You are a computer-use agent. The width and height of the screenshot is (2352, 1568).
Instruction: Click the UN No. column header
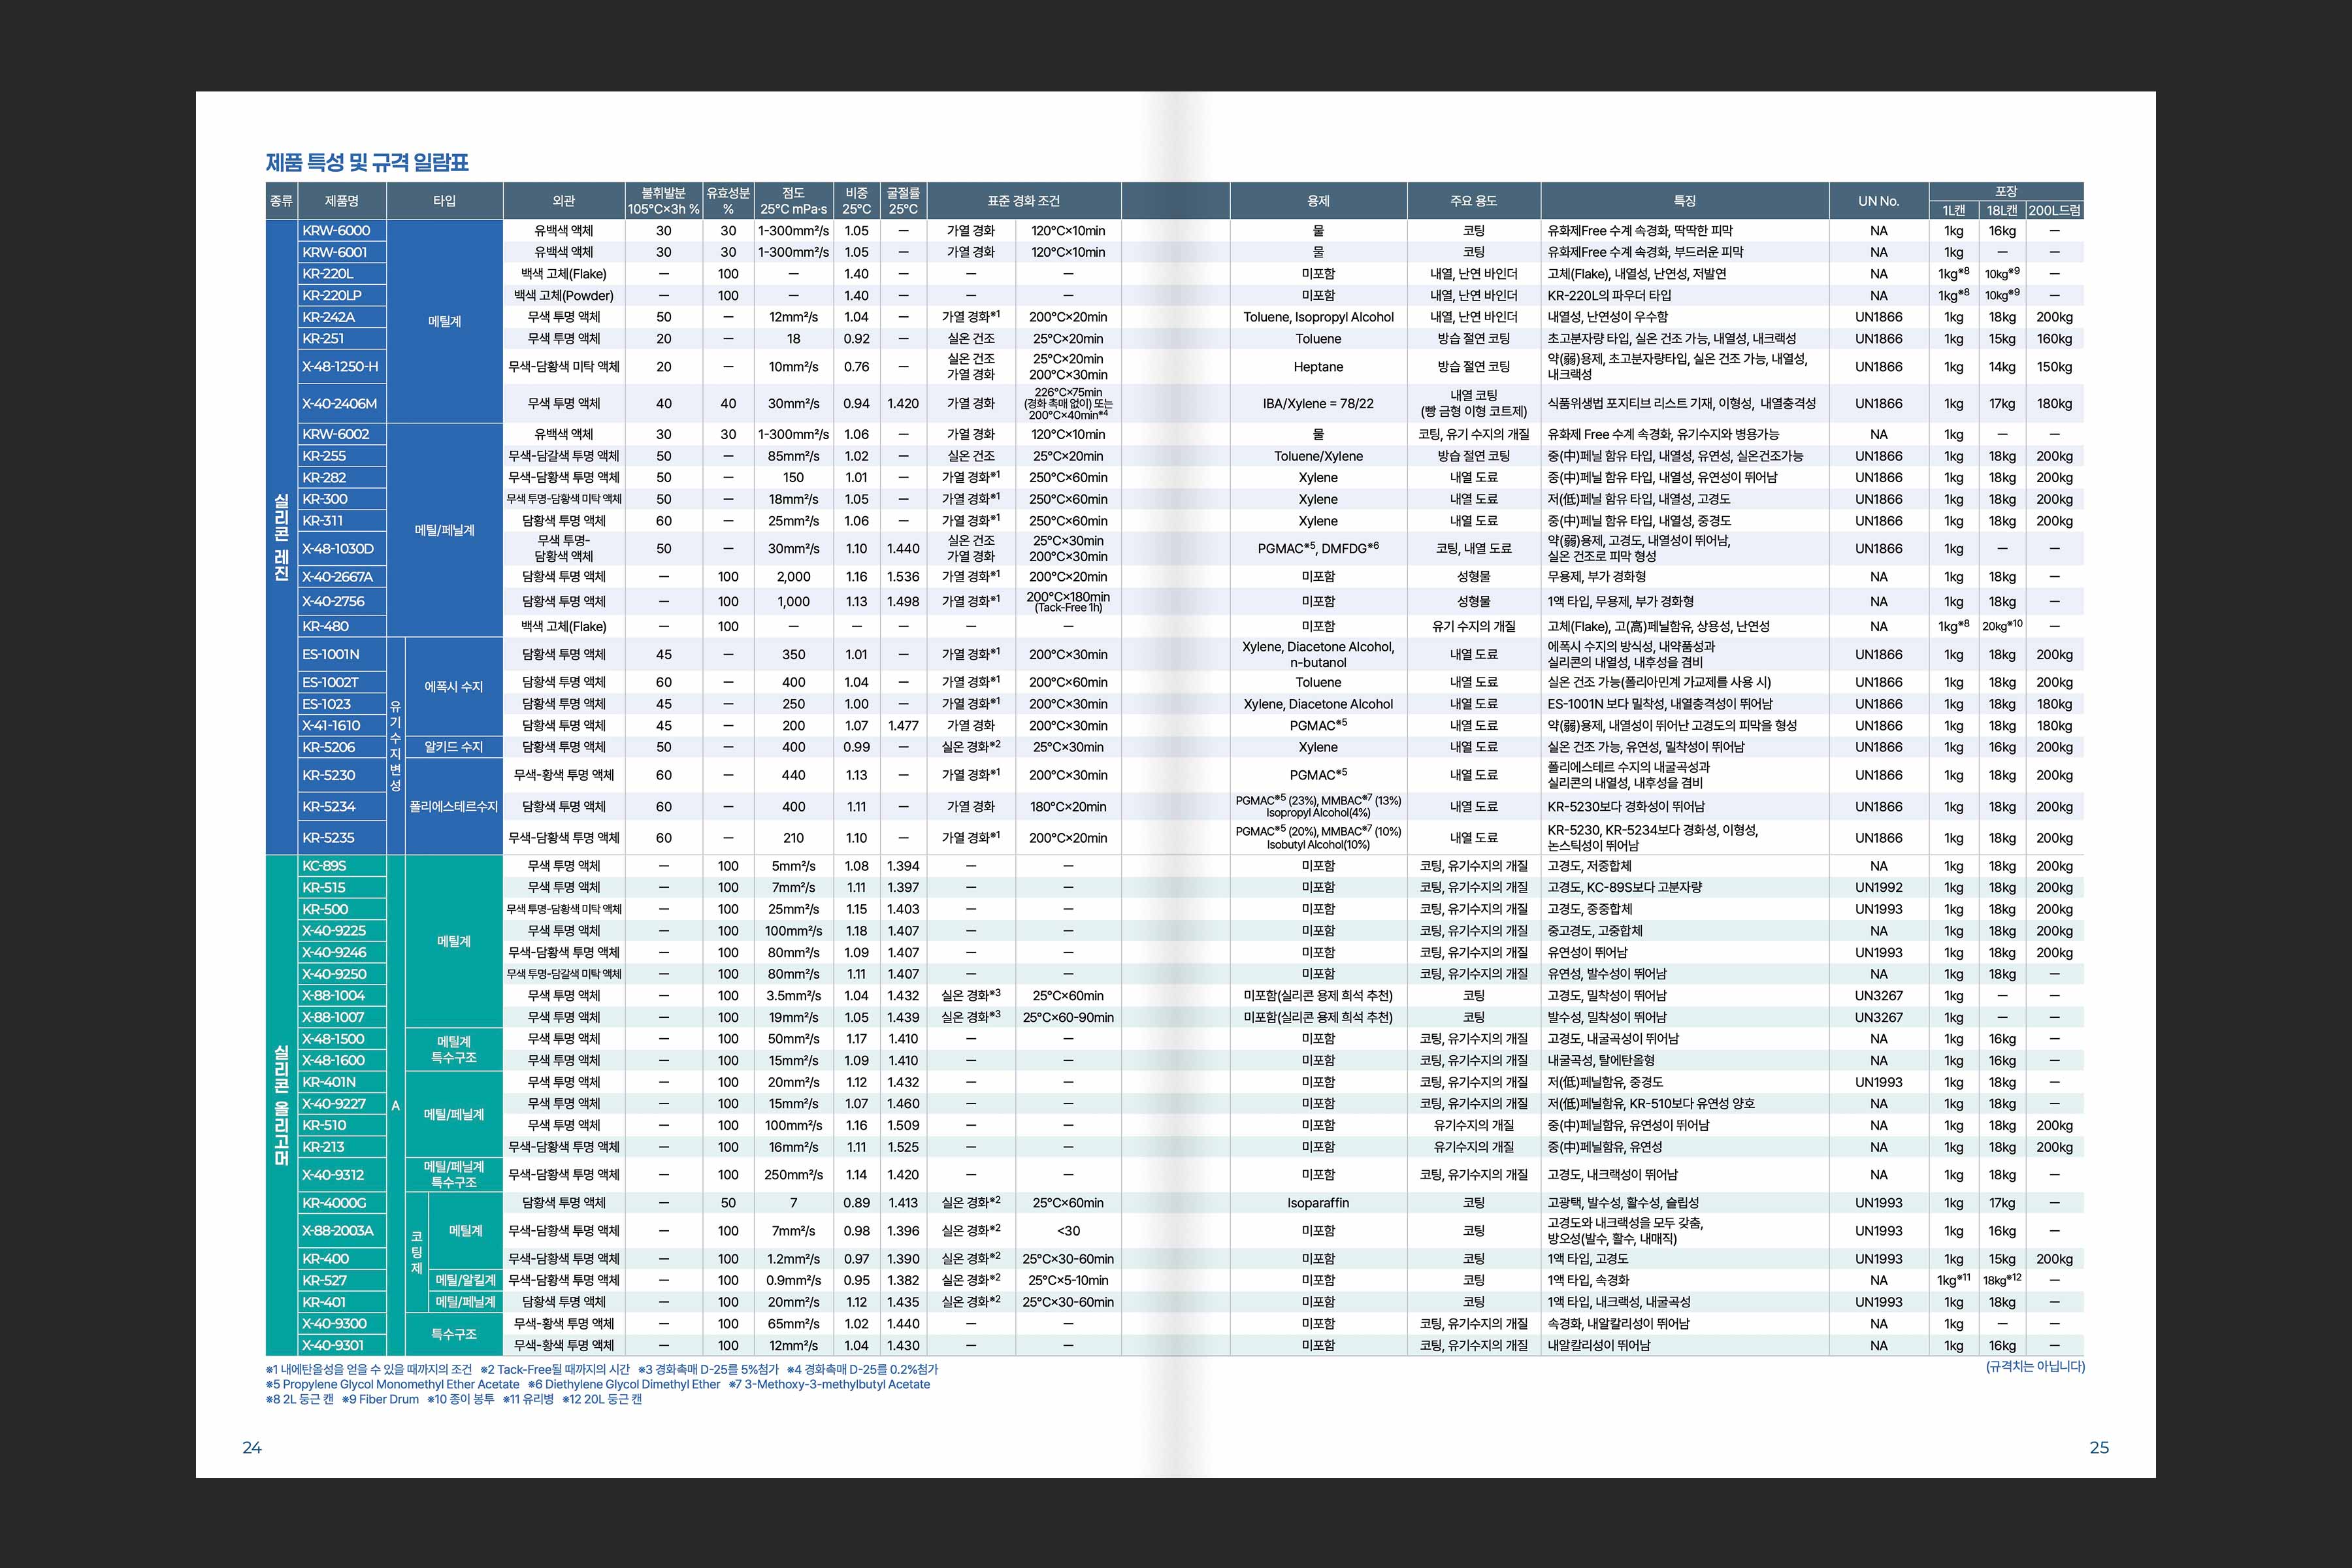[1878, 201]
